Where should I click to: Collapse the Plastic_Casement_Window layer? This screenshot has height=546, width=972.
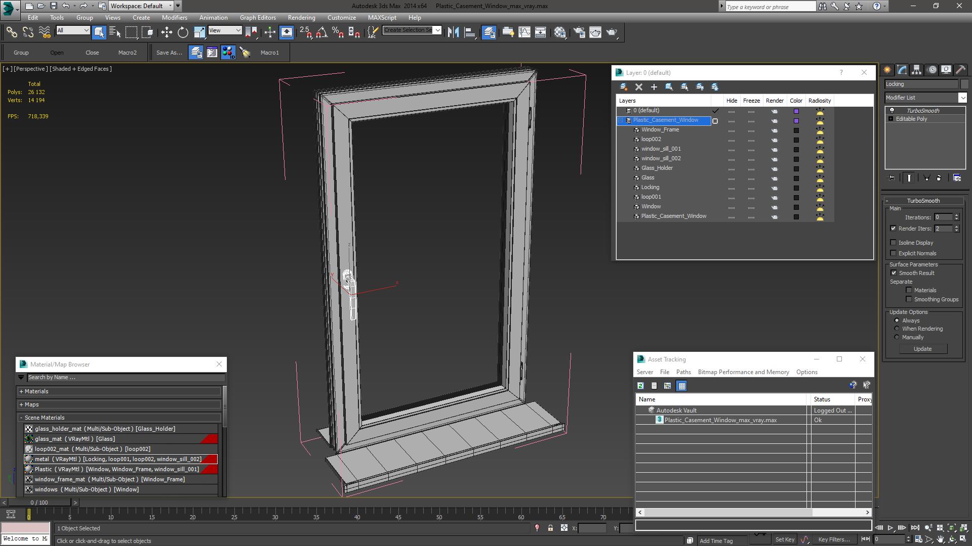pos(620,120)
